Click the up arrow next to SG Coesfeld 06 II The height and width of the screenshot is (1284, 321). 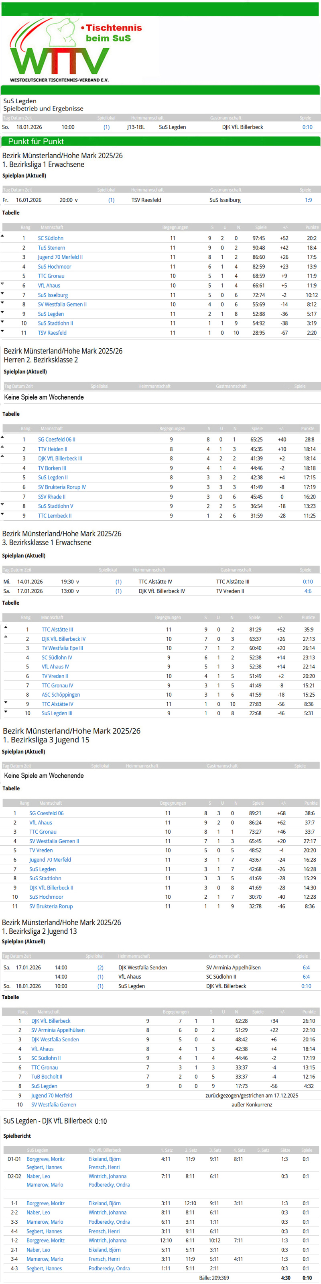(x=2, y=437)
